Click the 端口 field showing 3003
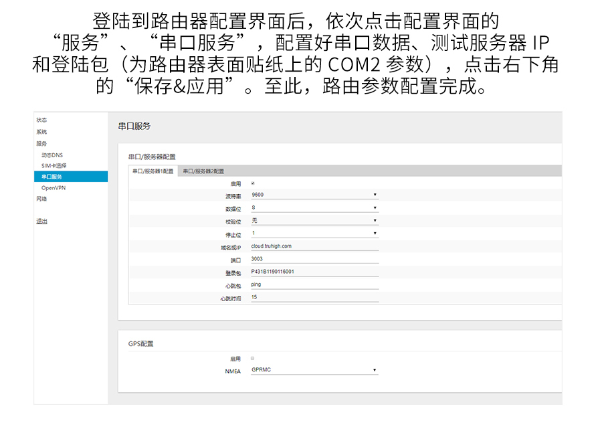 [313, 258]
